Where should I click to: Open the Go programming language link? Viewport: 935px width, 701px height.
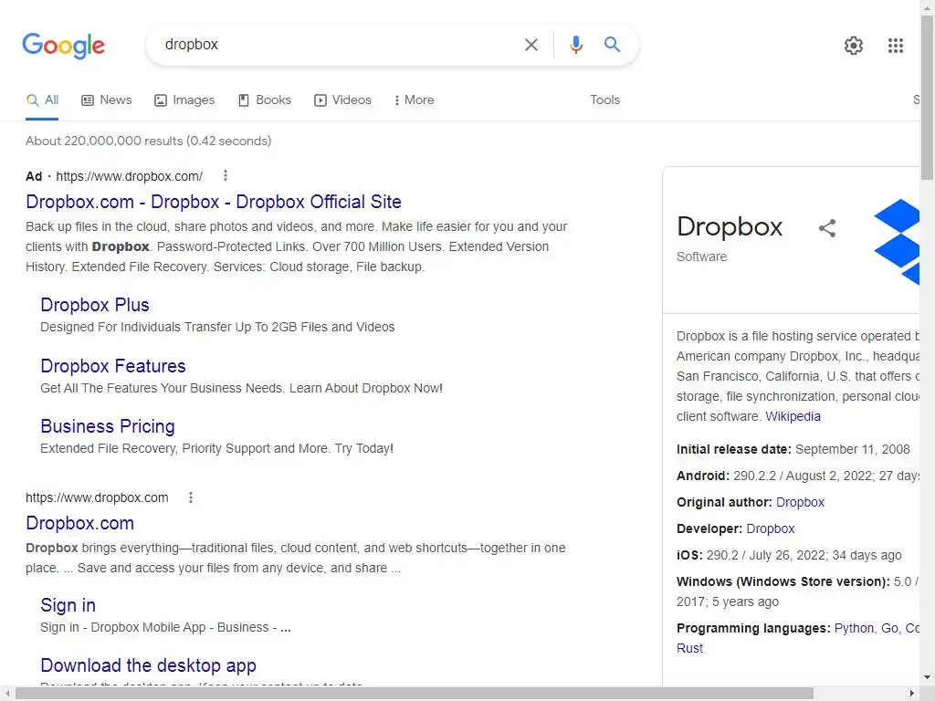pyautogui.click(x=889, y=628)
